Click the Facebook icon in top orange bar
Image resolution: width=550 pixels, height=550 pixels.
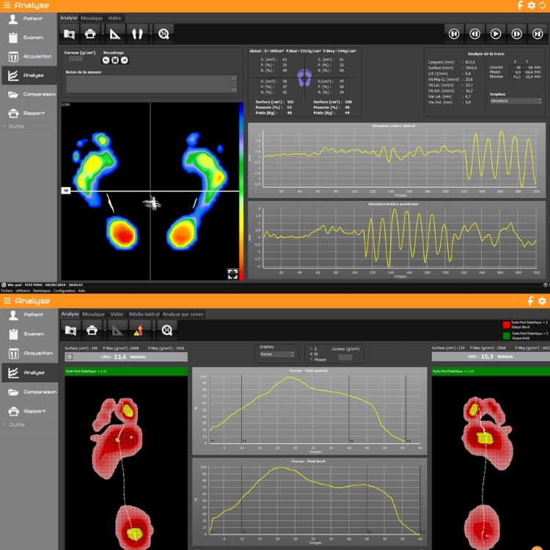pyautogui.click(x=521, y=5)
